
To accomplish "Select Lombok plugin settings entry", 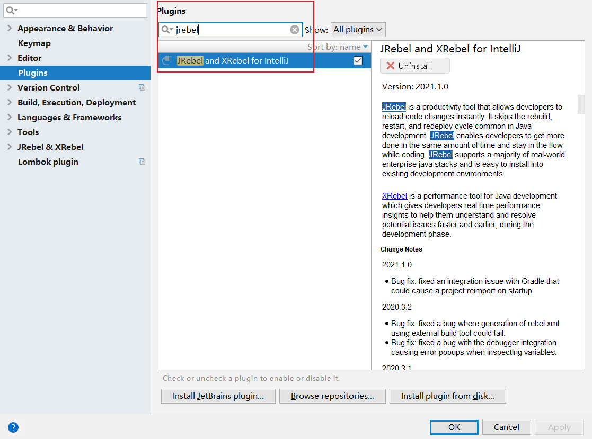I will (x=48, y=162).
